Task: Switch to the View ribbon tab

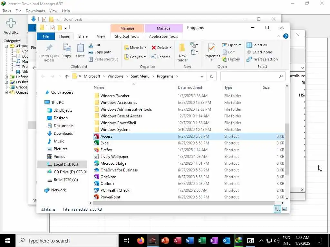Action: [x=101, y=36]
